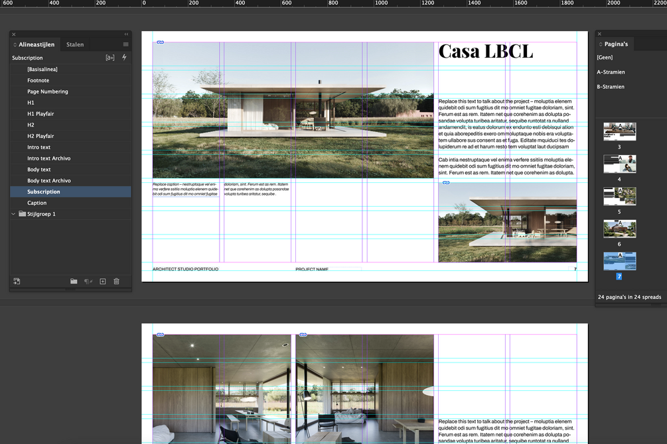
Task: Click the clear overrides [a+] icon
Action: (x=110, y=58)
